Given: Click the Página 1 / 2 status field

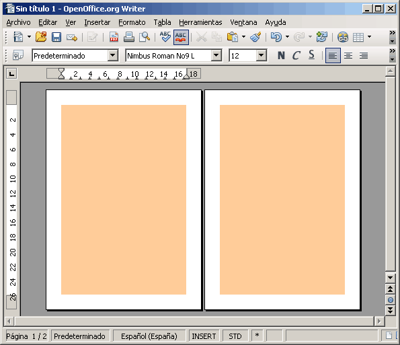Looking at the screenshot, I should [26, 336].
